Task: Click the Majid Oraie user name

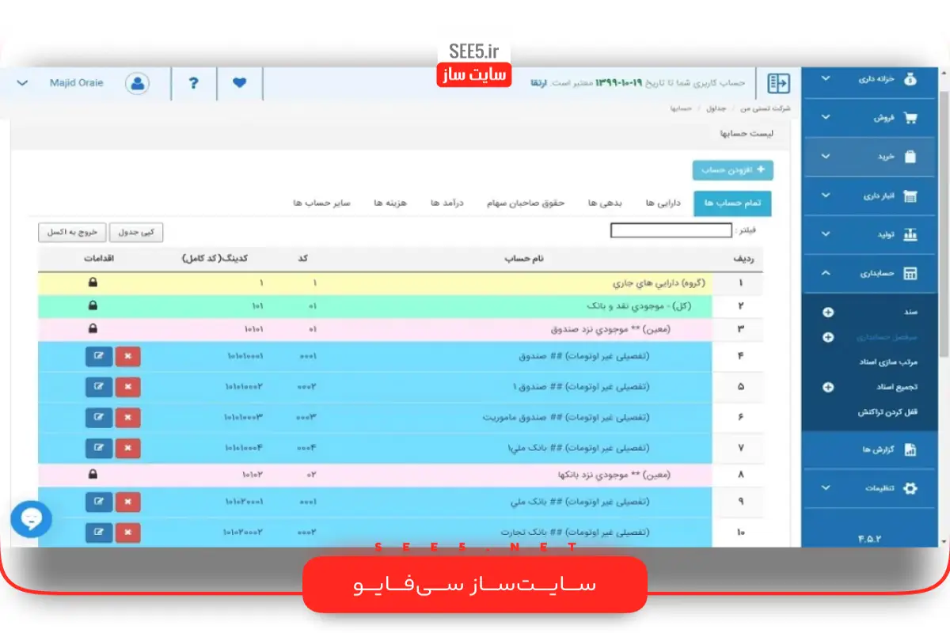Action: [x=76, y=83]
